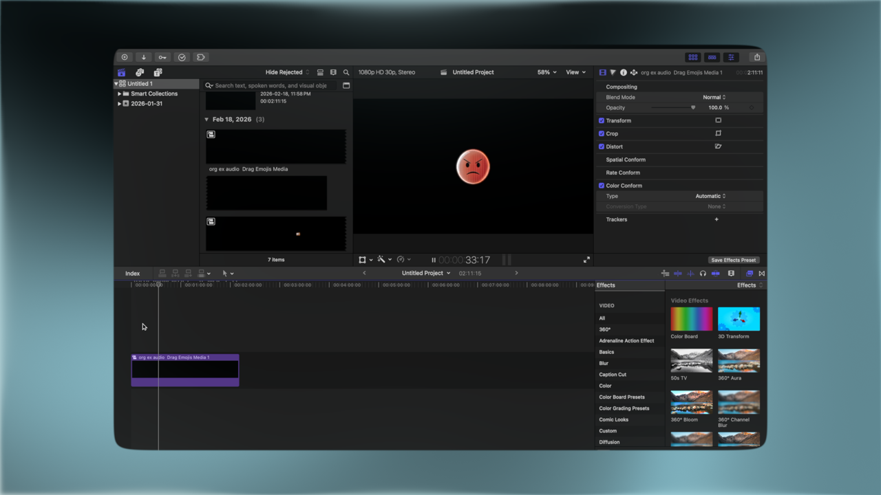
Task: Select the Untitled 1 library
Action: point(140,84)
